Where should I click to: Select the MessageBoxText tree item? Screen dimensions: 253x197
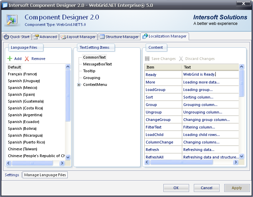97,64
